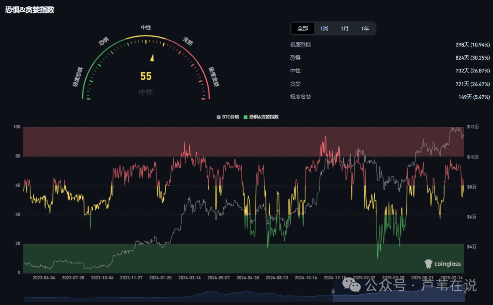493x305 pixels.
Task: Click the 极度恐惧 label on the gauge arc
Action: [x=78, y=76]
